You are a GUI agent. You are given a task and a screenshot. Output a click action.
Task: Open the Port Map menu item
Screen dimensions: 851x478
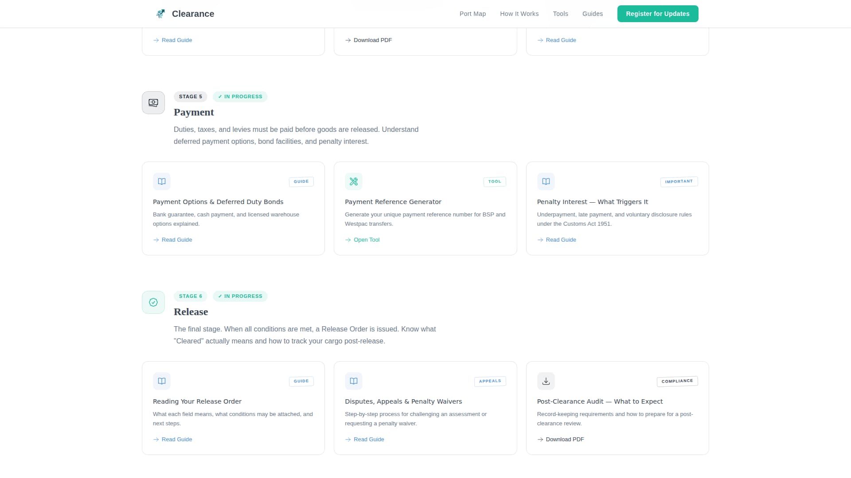(x=472, y=14)
